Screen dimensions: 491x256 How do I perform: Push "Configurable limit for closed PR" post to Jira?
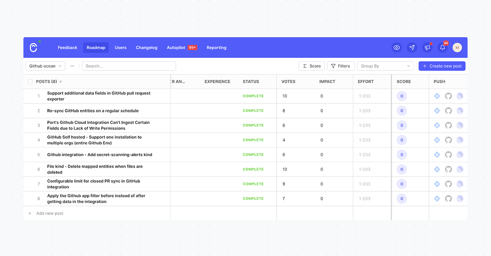tap(437, 184)
